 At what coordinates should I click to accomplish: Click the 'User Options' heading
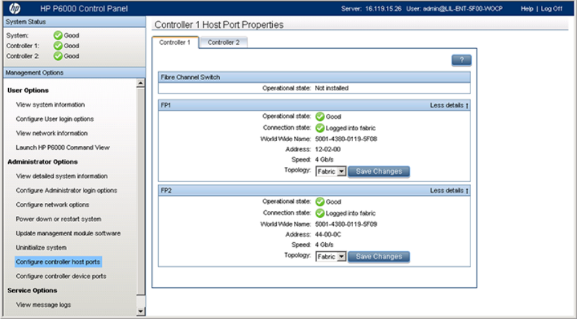click(x=28, y=90)
